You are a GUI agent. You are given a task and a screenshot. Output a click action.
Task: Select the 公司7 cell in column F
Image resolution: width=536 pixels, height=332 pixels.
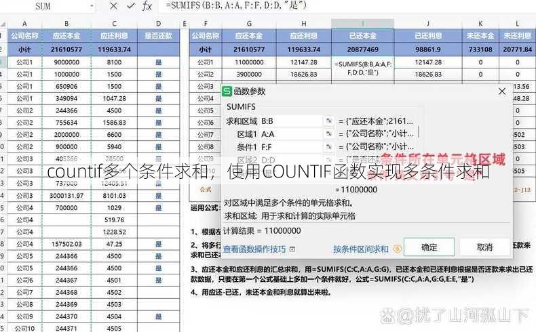tap(206, 134)
